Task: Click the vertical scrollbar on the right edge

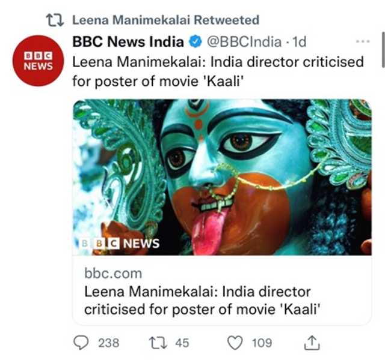Action: [x=383, y=51]
